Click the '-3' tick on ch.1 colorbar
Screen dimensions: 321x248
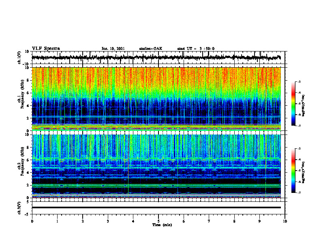(299, 81)
